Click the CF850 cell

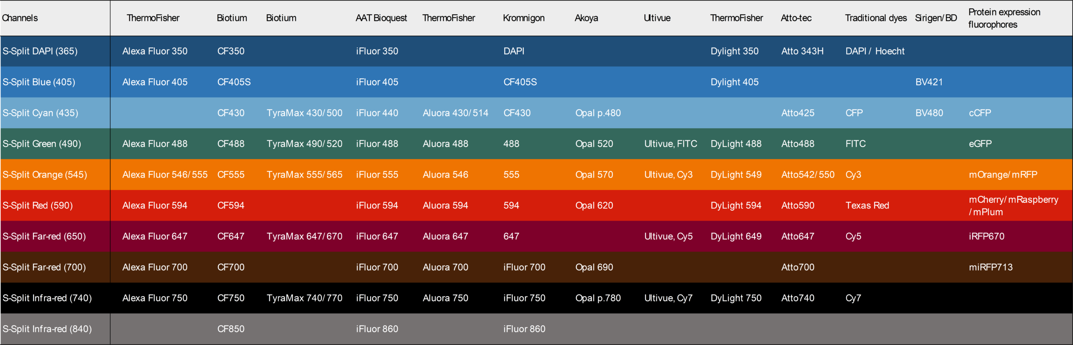click(x=231, y=329)
